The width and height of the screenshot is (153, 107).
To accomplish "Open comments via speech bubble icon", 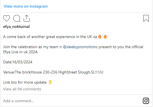I will click(x=17, y=18).
